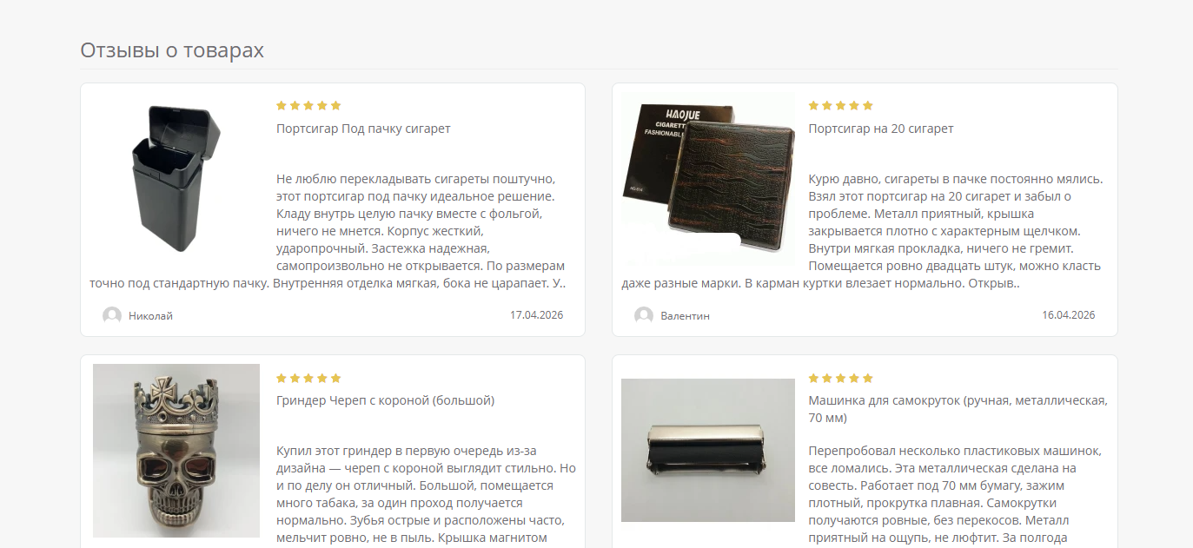Open the skull with crown grinder image
This screenshot has height=548, width=1193.
(x=176, y=451)
